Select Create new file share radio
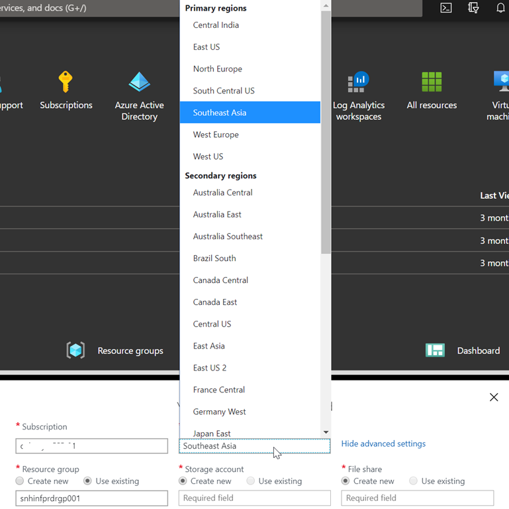This screenshot has width=509, height=509. pos(346,481)
